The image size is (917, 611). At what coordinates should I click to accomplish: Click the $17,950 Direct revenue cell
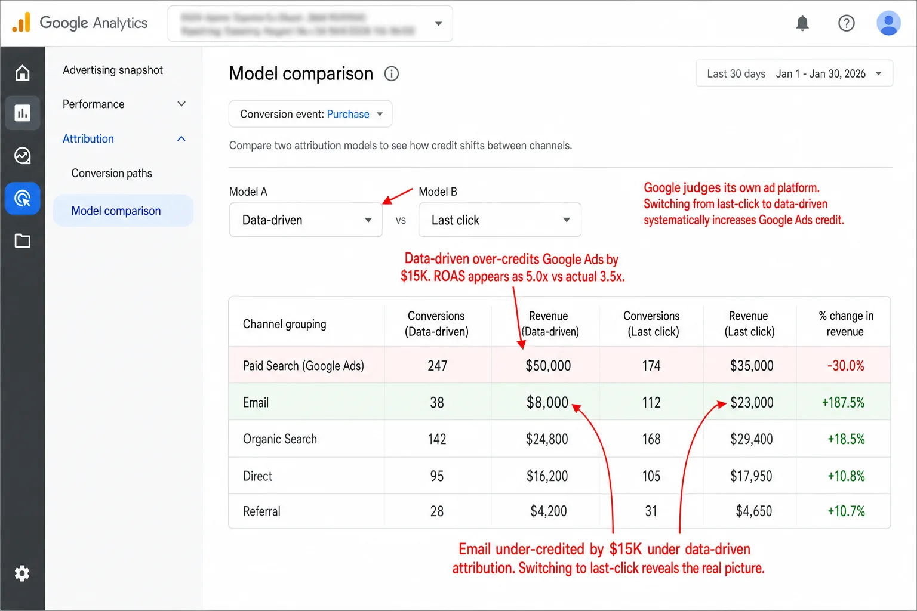751,476
